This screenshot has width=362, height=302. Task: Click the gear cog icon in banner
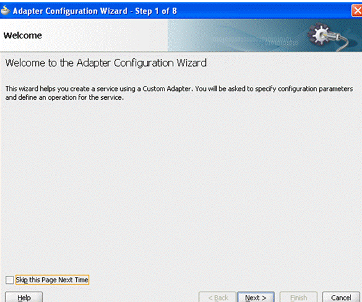[x=319, y=35]
